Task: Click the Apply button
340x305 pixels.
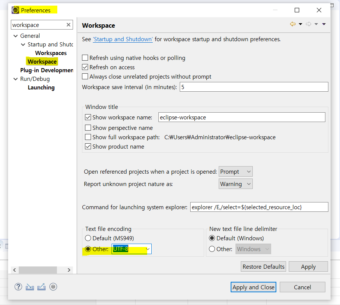Action: click(x=308, y=266)
